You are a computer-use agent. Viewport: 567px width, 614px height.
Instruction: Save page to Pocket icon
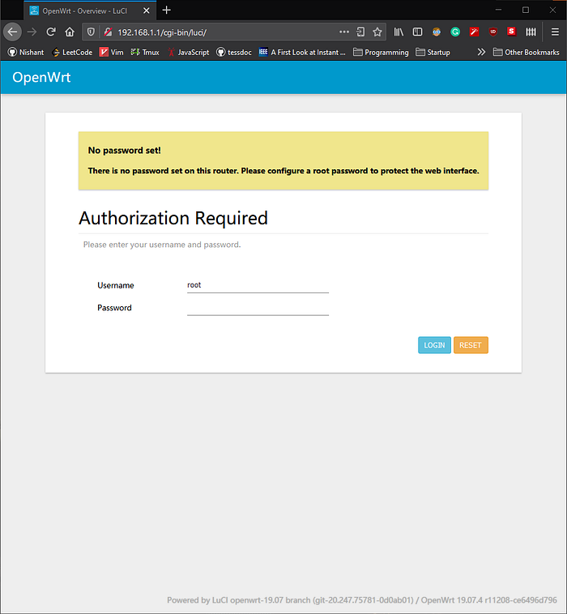pos(360,32)
